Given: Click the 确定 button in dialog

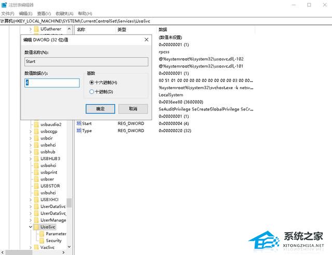Looking at the screenshot, I should pyautogui.click(x=100, y=109).
